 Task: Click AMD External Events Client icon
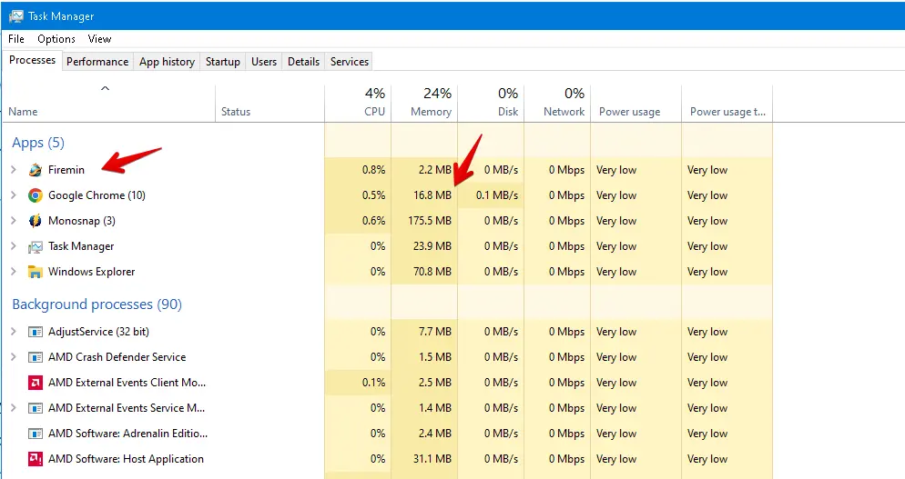[36, 383]
